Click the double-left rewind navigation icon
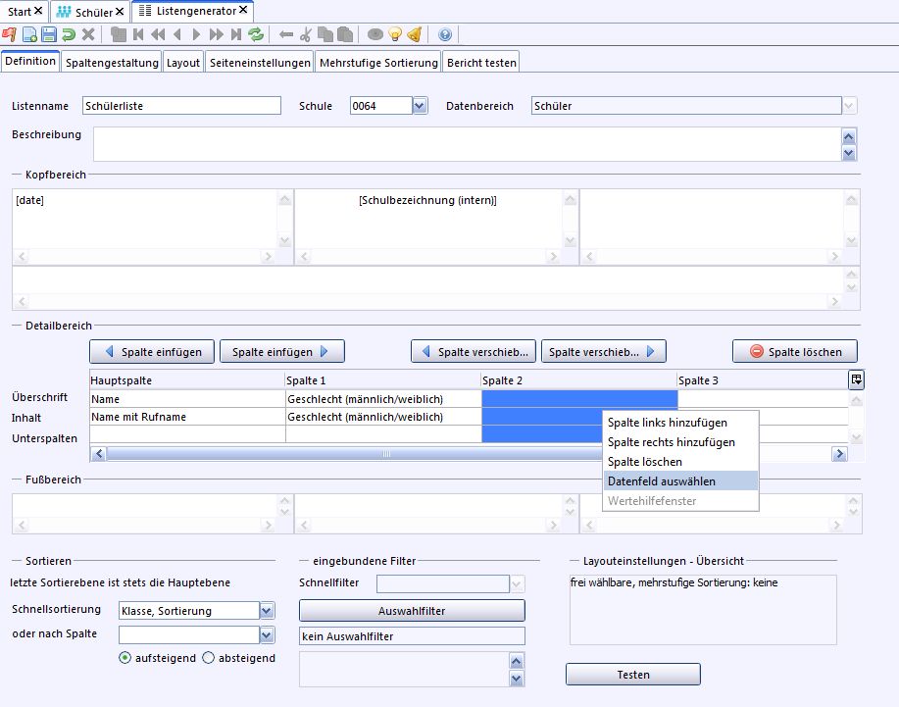899x707 pixels. tap(158, 35)
